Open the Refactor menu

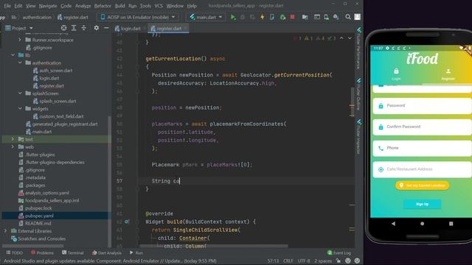coord(103,6)
